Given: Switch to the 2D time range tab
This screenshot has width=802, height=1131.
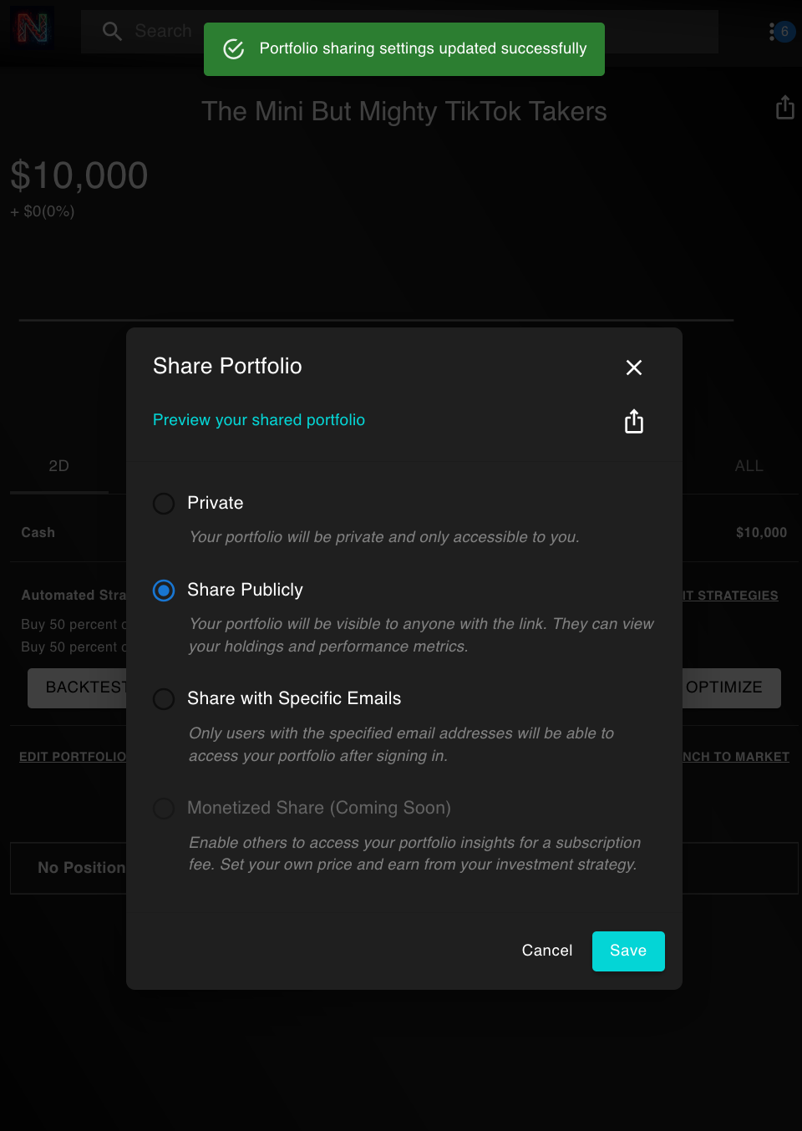Looking at the screenshot, I should pos(59,466).
